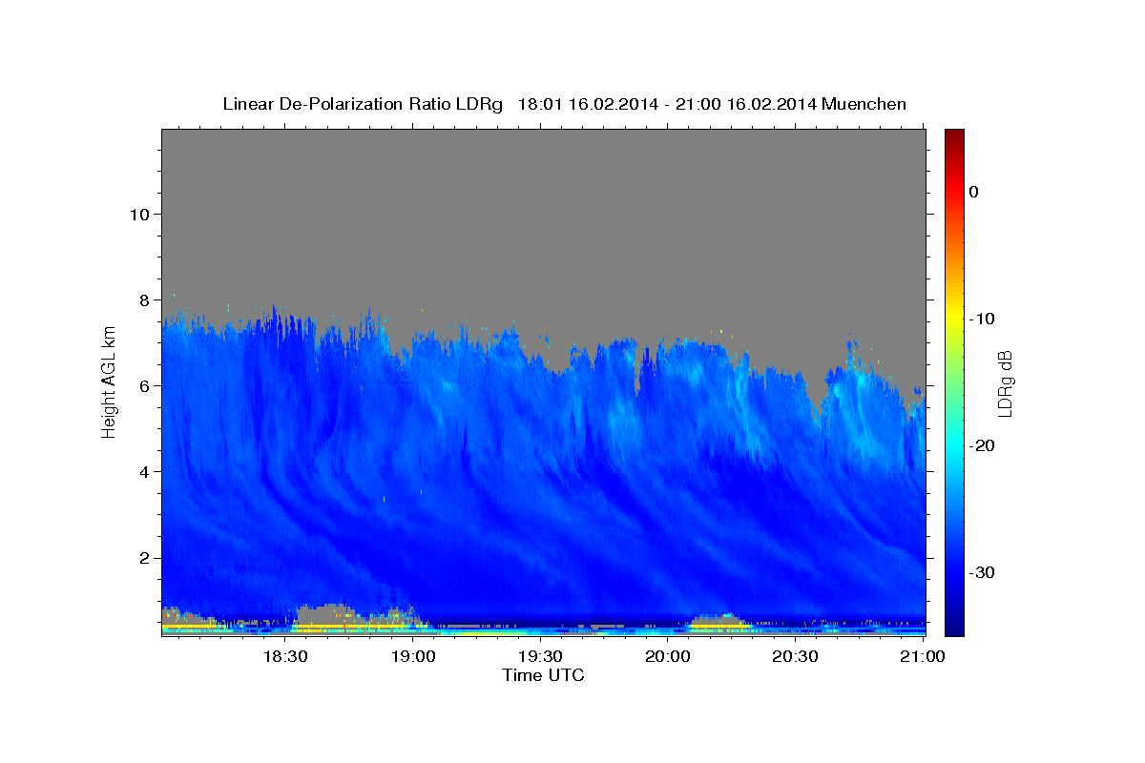The height and width of the screenshot is (763, 1145).
Task: Click the colorbar value '-10'
Action: [x=982, y=319]
